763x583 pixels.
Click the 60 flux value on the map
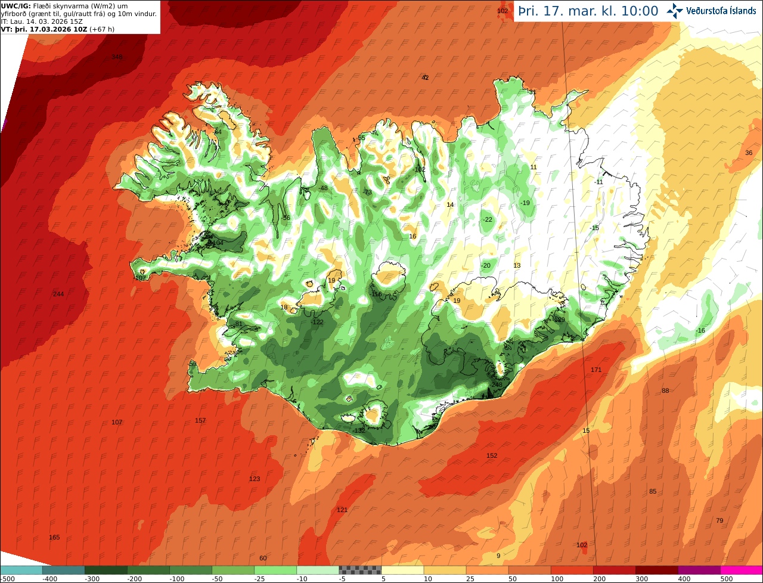pos(263,558)
